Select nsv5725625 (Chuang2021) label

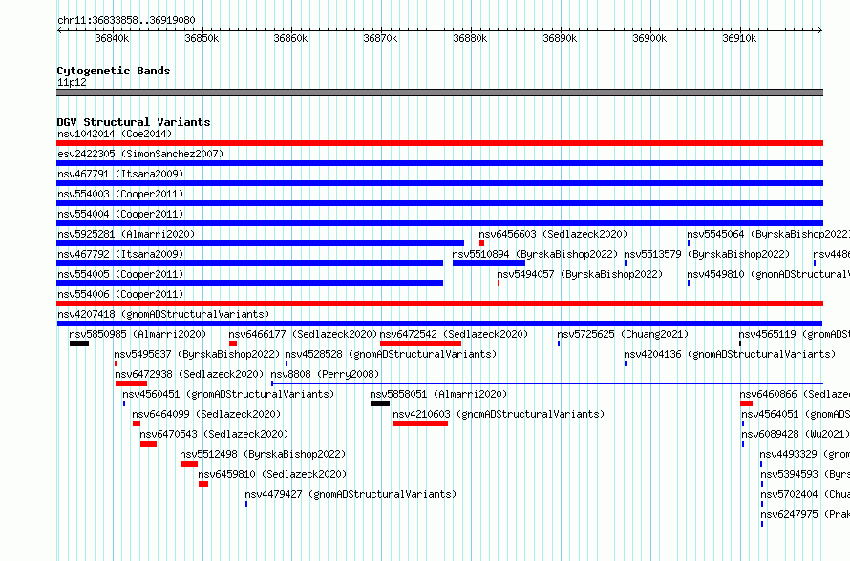coord(623,334)
